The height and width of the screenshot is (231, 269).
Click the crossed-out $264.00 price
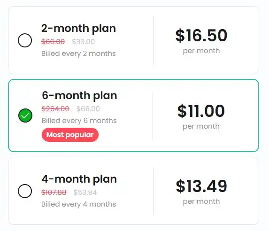[x=55, y=108]
